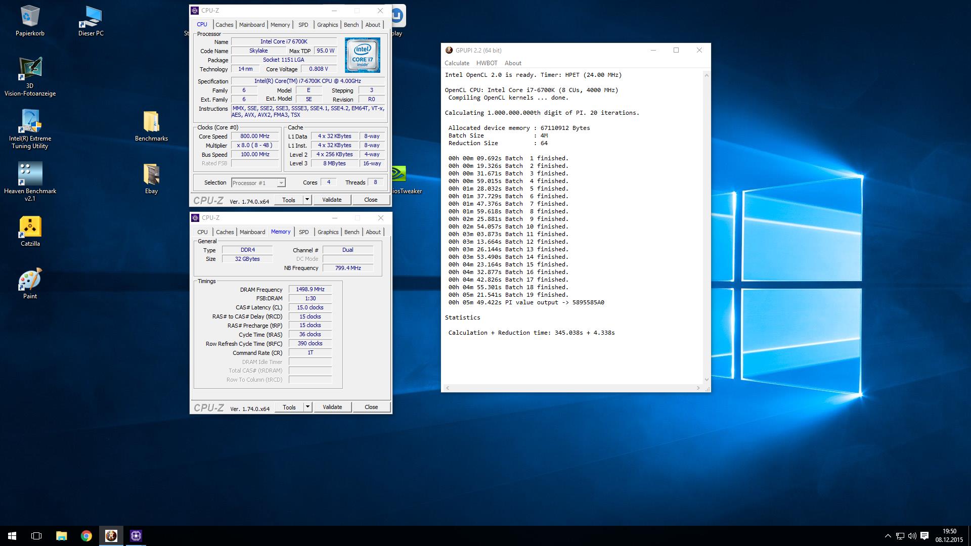
Task: Click GPUPI horizontal scrollbar right arrow
Action: tap(698, 388)
